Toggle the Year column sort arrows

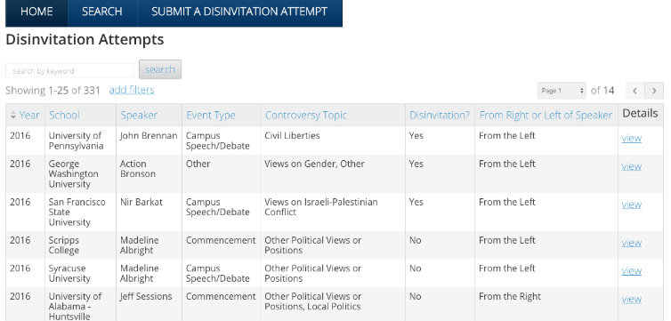(12, 115)
